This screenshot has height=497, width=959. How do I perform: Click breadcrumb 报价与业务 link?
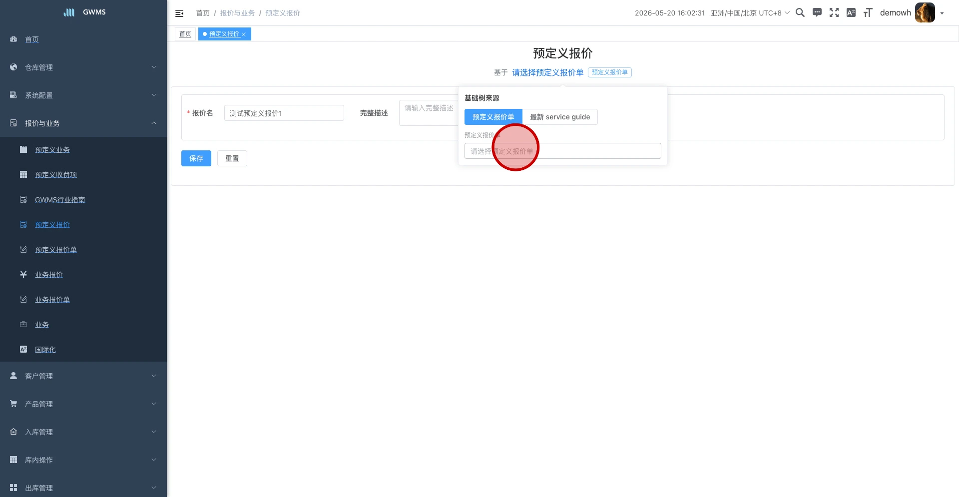click(238, 13)
